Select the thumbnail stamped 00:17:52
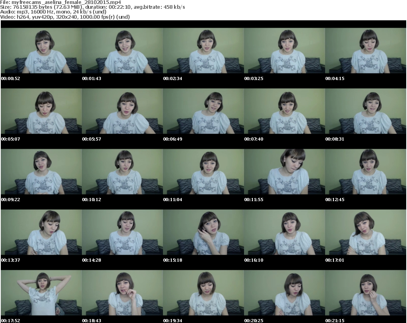Image resolution: width=407 pixels, height=323 pixels. pyautogui.click(x=41, y=293)
